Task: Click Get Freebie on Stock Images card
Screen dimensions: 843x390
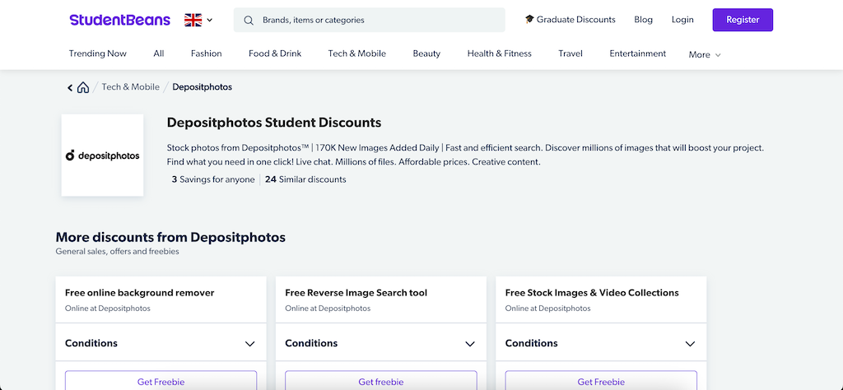Action: (x=601, y=380)
